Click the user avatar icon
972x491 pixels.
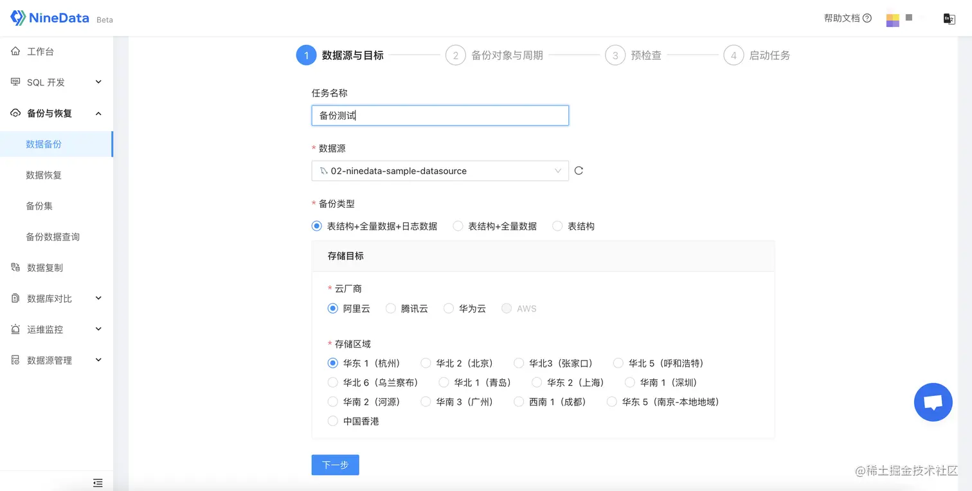893,20
